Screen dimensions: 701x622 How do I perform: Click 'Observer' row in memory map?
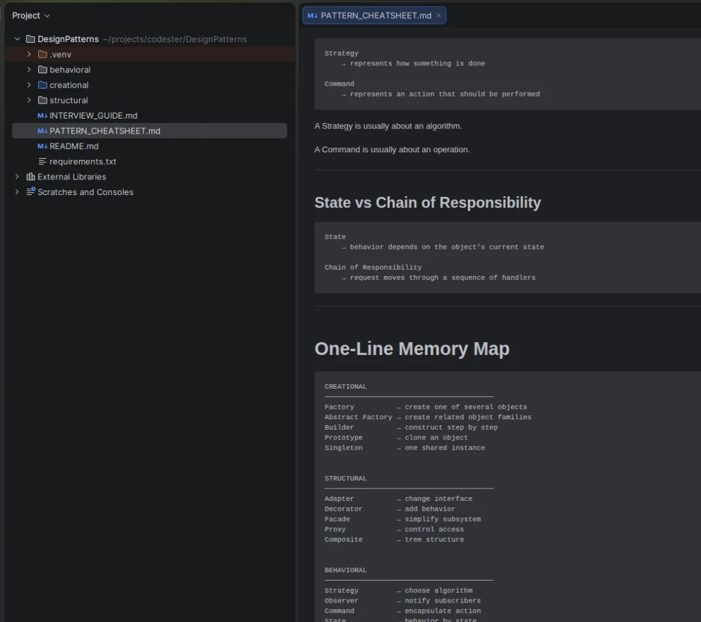point(403,601)
